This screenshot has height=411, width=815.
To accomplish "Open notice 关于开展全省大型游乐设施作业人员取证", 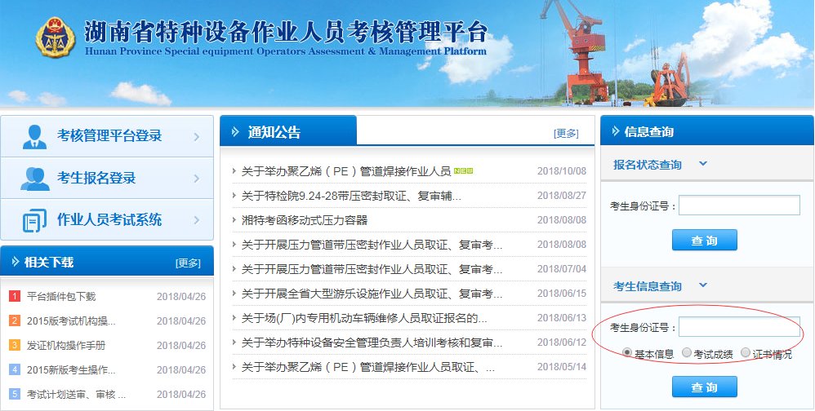I will [372, 294].
